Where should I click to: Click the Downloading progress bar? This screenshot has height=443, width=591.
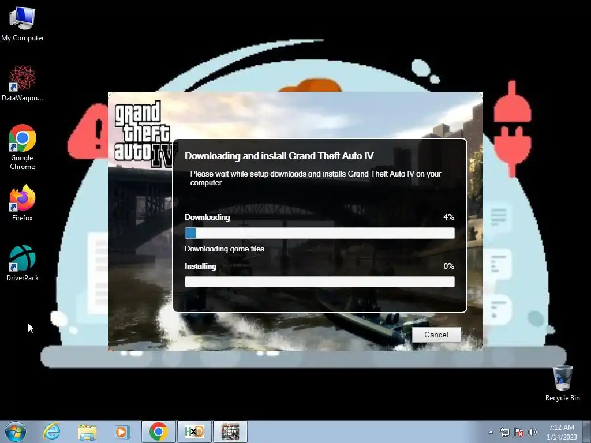(x=320, y=233)
